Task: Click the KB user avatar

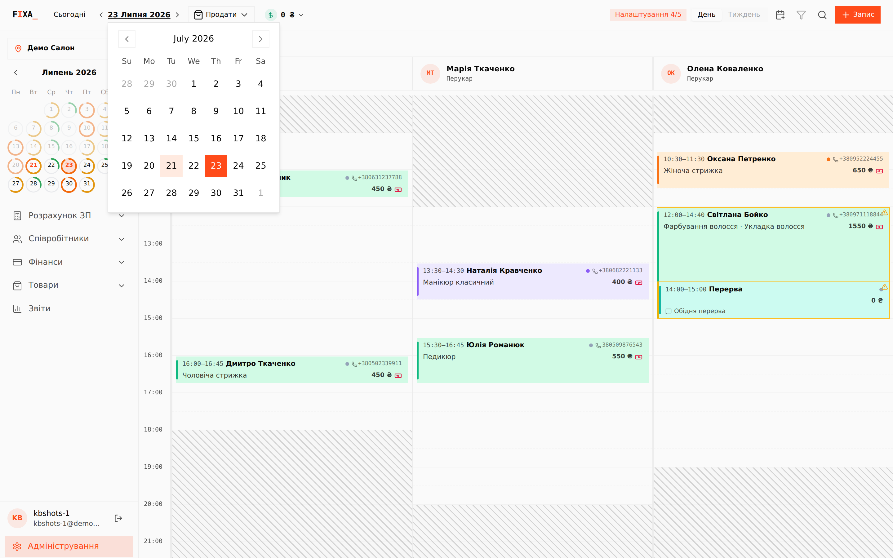Action: [x=17, y=518]
